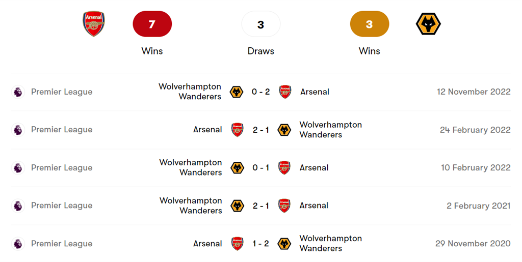Click Arsenal badge in 24 February 2022 match
The image size is (522, 262).
coord(237,130)
